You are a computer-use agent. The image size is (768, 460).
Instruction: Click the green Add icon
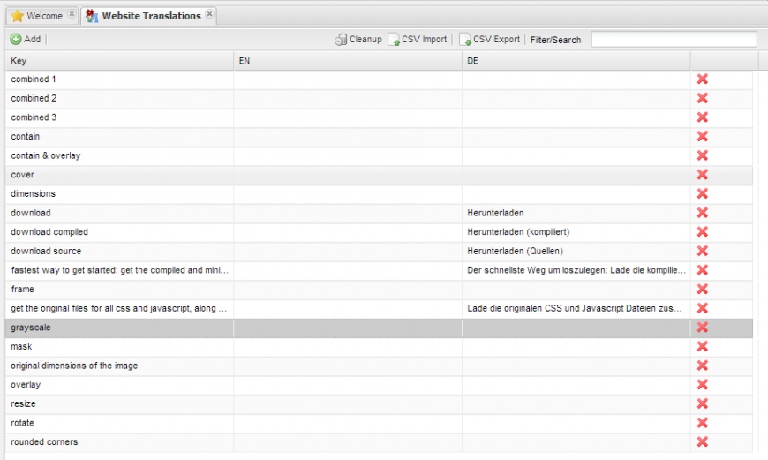tap(16, 40)
